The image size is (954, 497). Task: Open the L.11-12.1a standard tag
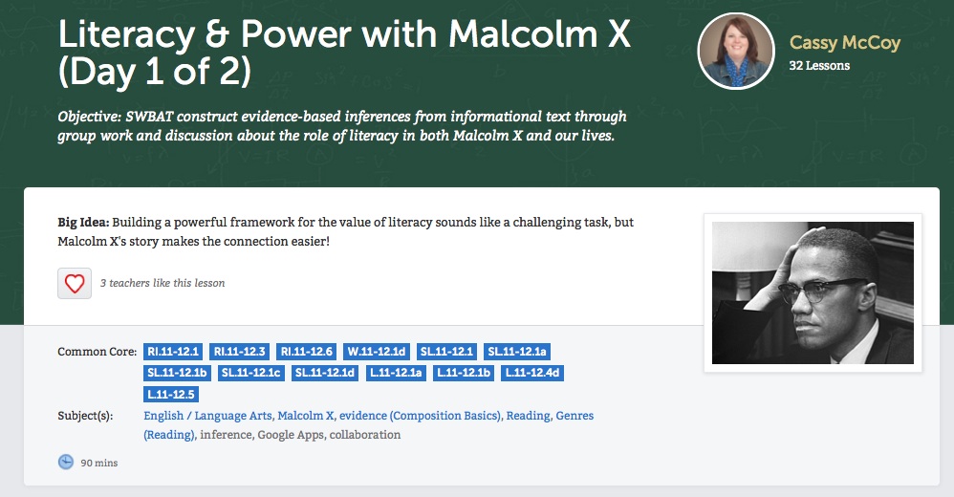tap(396, 373)
